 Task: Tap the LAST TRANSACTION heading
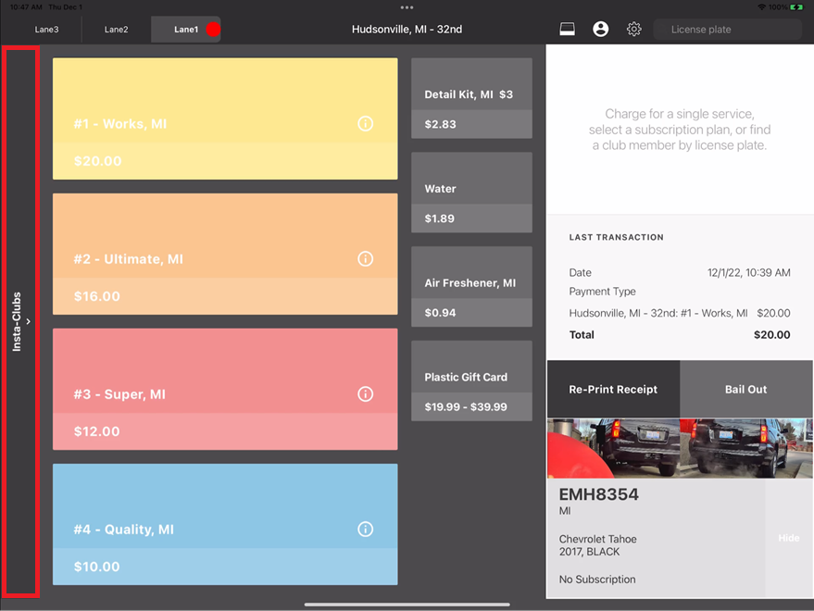(x=616, y=237)
